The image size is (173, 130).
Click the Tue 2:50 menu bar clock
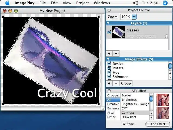[x=150, y=3]
